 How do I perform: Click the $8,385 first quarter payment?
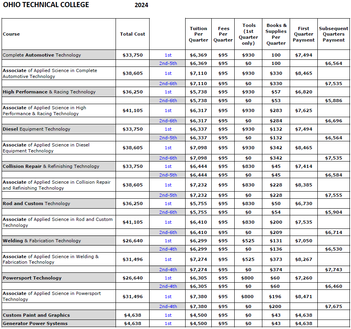[304, 185]
